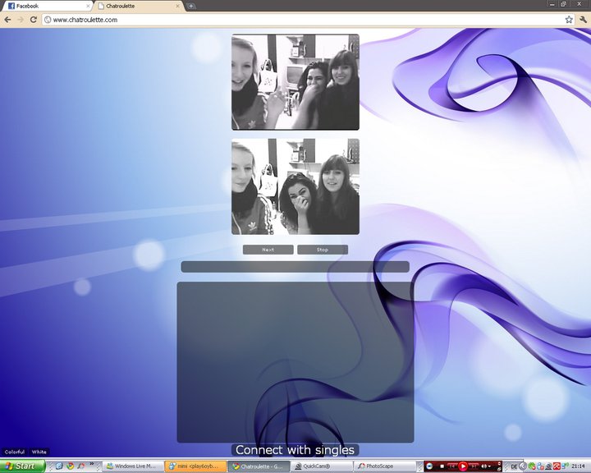Click the DE language indicator

coord(514,466)
